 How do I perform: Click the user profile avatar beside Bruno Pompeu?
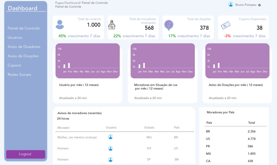[231, 4]
